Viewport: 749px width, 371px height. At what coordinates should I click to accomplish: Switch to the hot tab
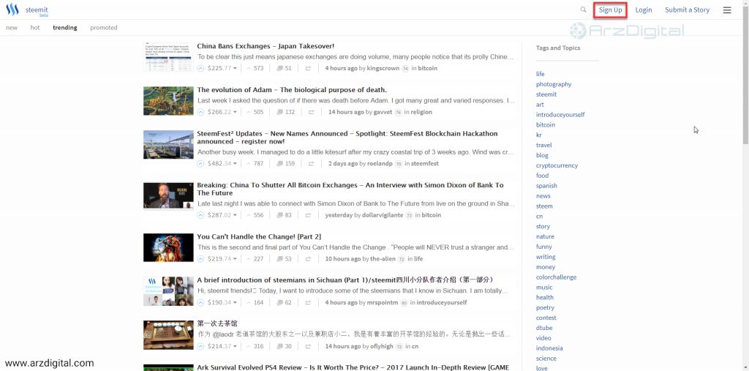(x=35, y=28)
